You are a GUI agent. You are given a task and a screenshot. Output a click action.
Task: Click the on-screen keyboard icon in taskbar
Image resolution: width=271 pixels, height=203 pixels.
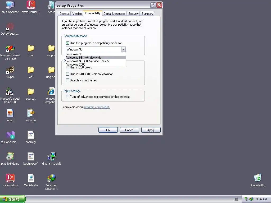tap(236, 199)
